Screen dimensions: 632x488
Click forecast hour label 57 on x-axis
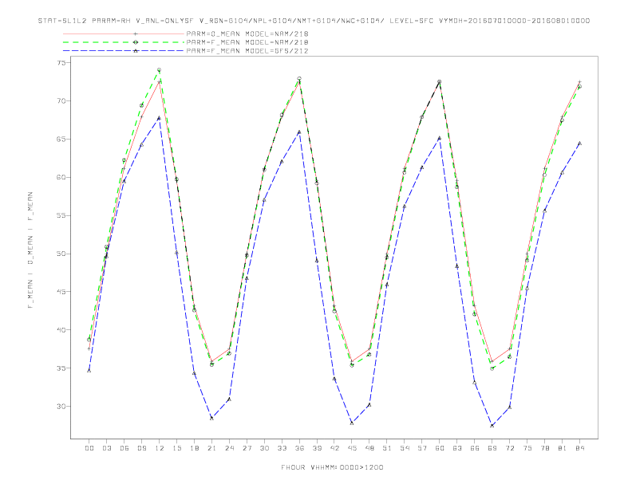[x=422, y=448]
